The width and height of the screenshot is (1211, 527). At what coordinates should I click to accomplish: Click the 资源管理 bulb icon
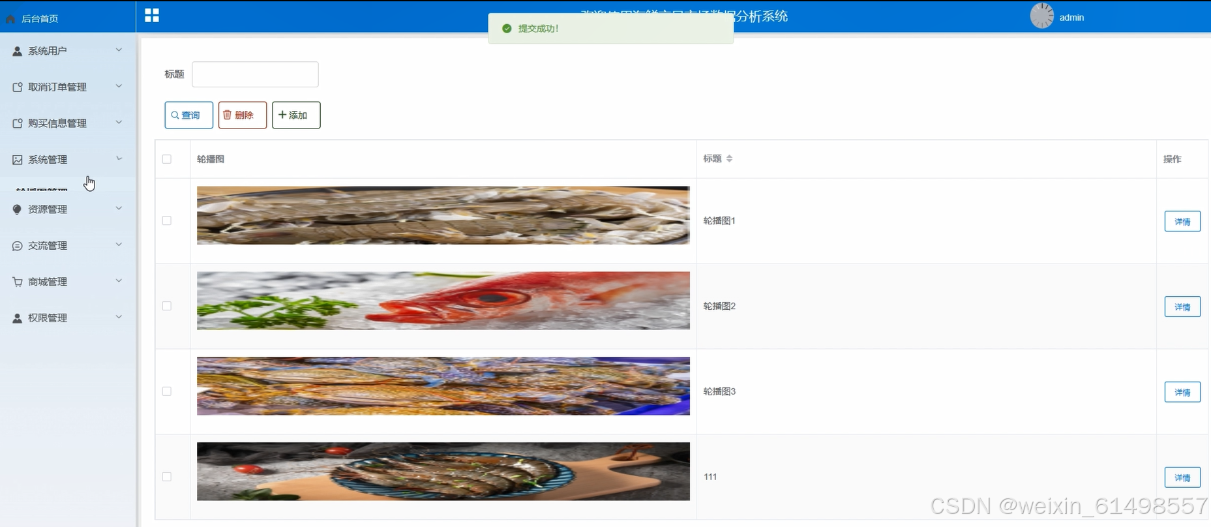18,209
